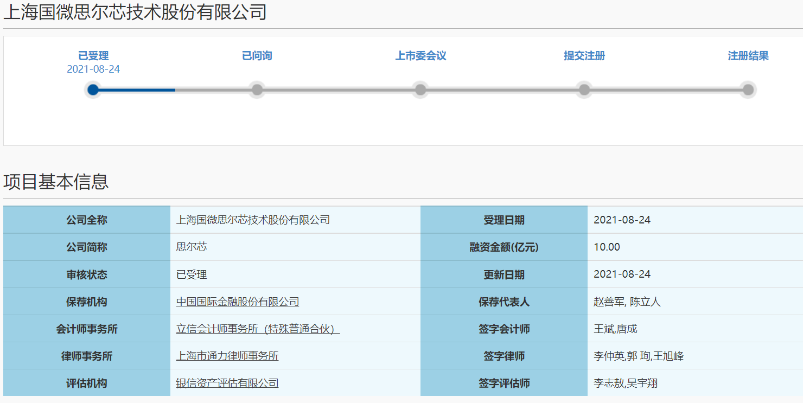Click the 思尔芯 short name value
The width and height of the screenshot is (803, 403).
[192, 247]
